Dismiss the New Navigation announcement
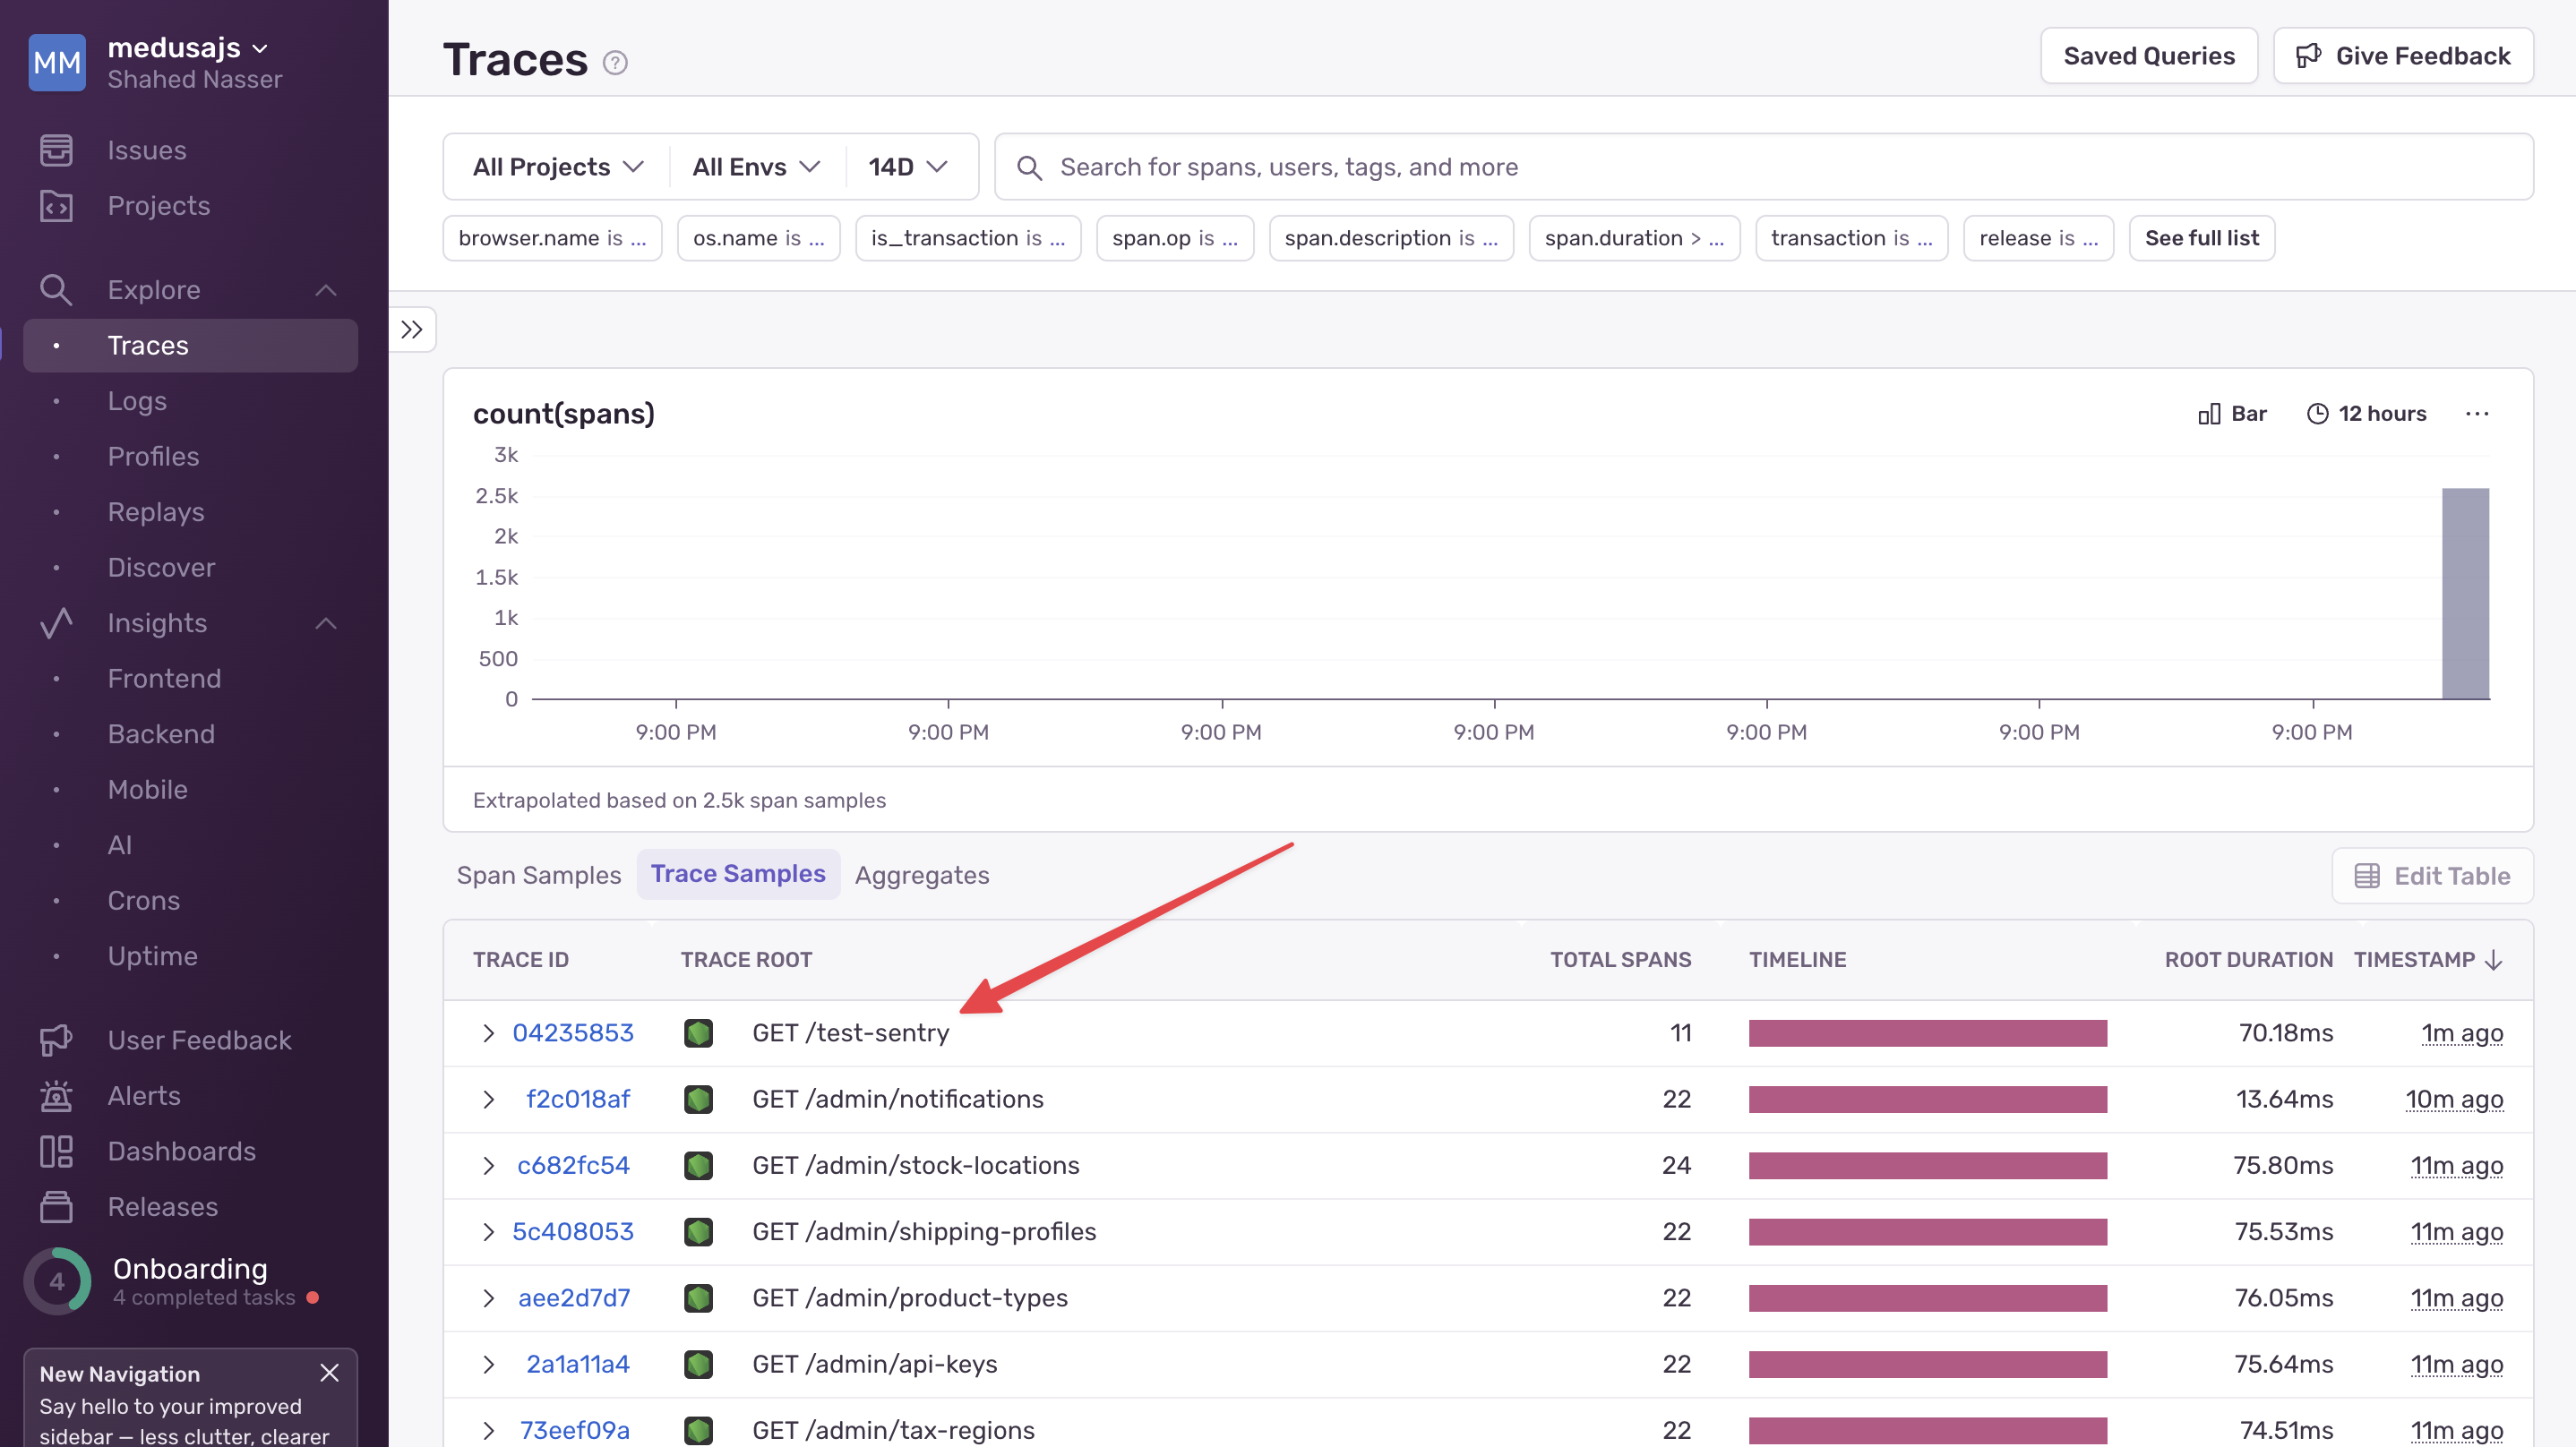Image resolution: width=2576 pixels, height=1447 pixels. pyautogui.click(x=330, y=1372)
